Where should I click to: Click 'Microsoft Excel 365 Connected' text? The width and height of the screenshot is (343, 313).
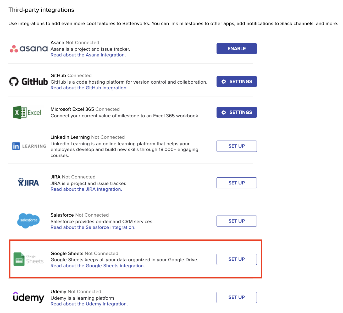coord(85,109)
